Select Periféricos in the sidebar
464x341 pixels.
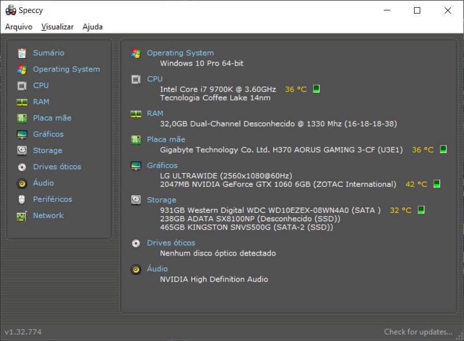point(53,199)
